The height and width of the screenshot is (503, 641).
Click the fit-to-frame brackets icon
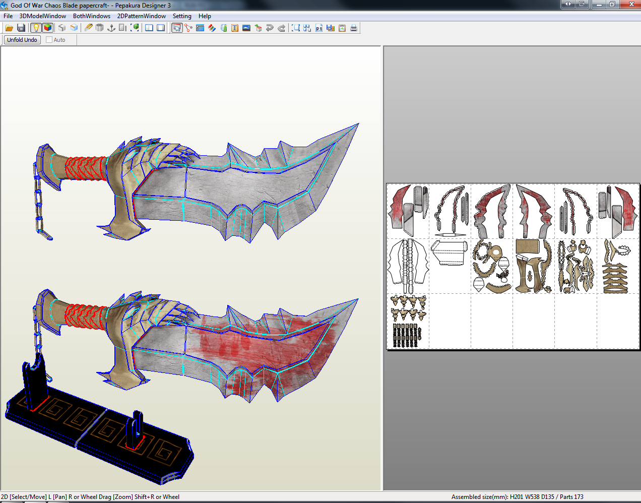[x=296, y=28]
